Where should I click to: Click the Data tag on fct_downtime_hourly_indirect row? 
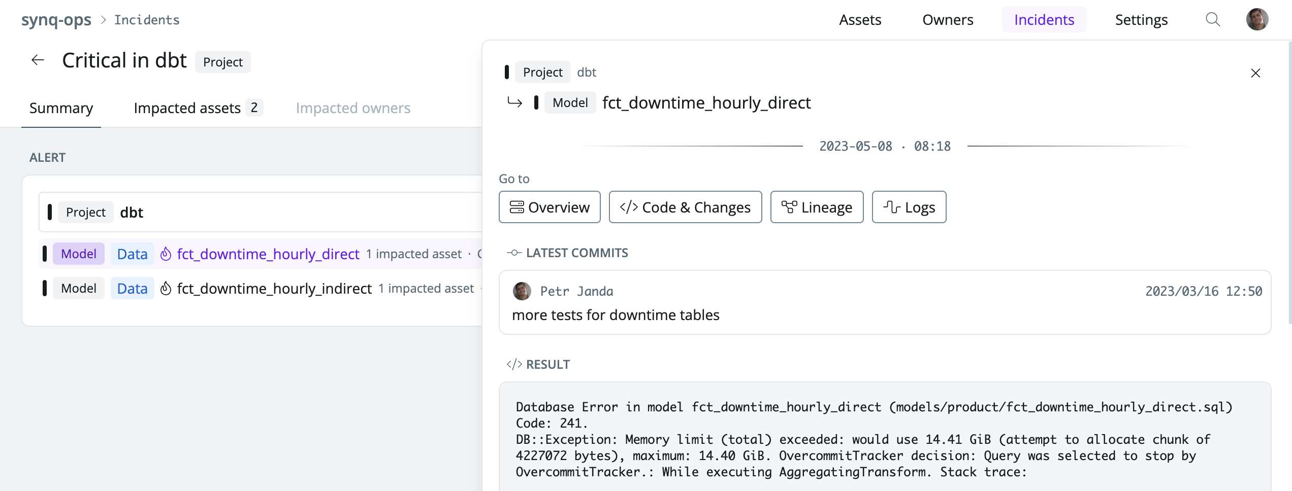tap(132, 288)
